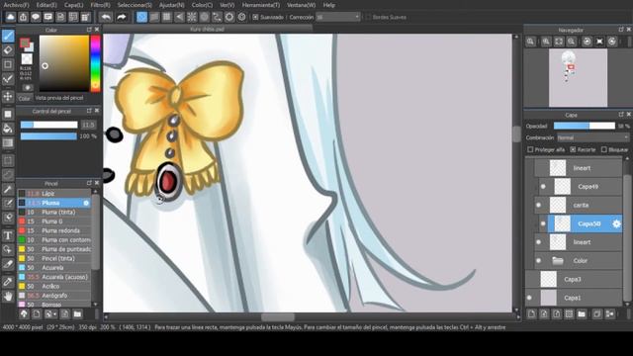
Task: Select the Move tool
Action: (8, 96)
